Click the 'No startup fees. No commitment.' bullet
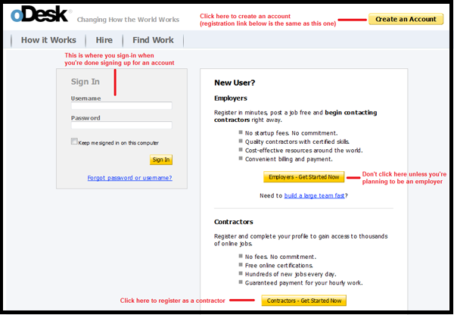 [291, 133]
